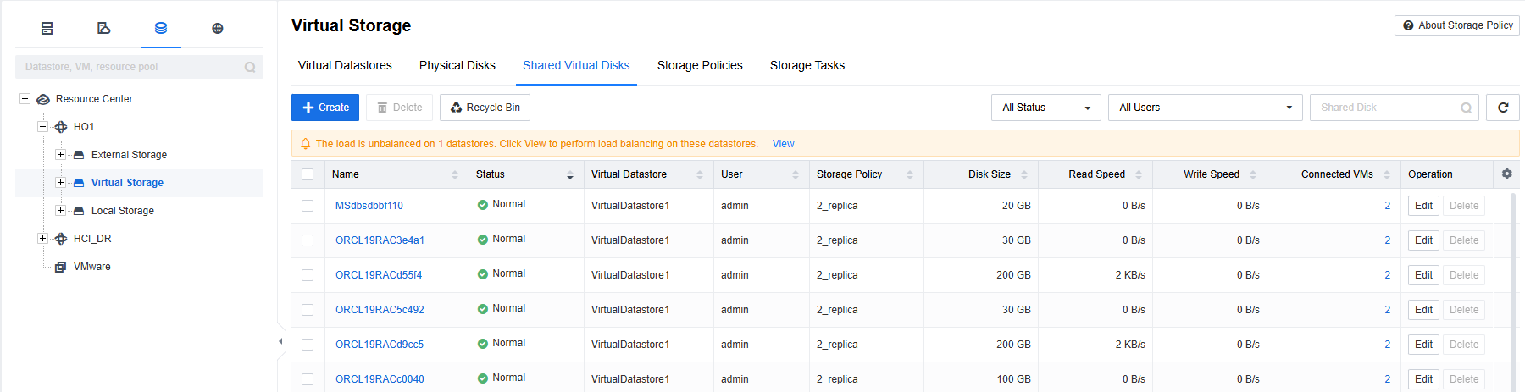The height and width of the screenshot is (392, 1525).
Task: Edit the ORCL19RAC5c492 shared disk
Action: pyautogui.click(x=1423, y=310)
